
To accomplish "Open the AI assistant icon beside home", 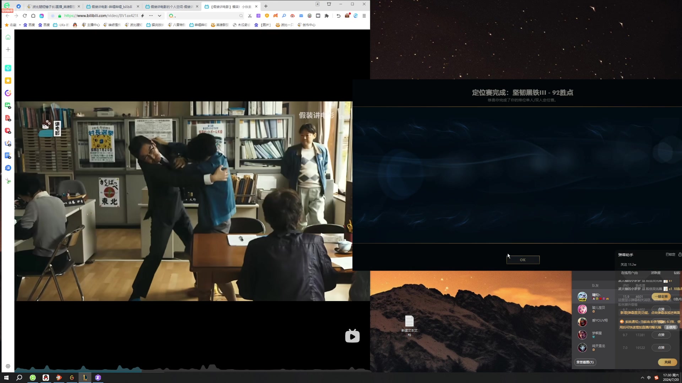I will click(42, 16).
